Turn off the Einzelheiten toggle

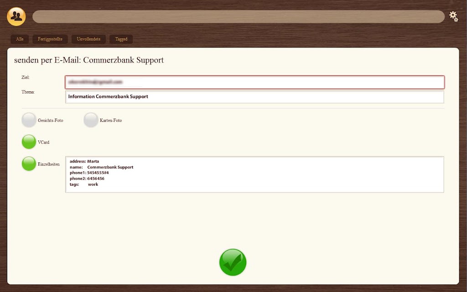click(29, 164)
